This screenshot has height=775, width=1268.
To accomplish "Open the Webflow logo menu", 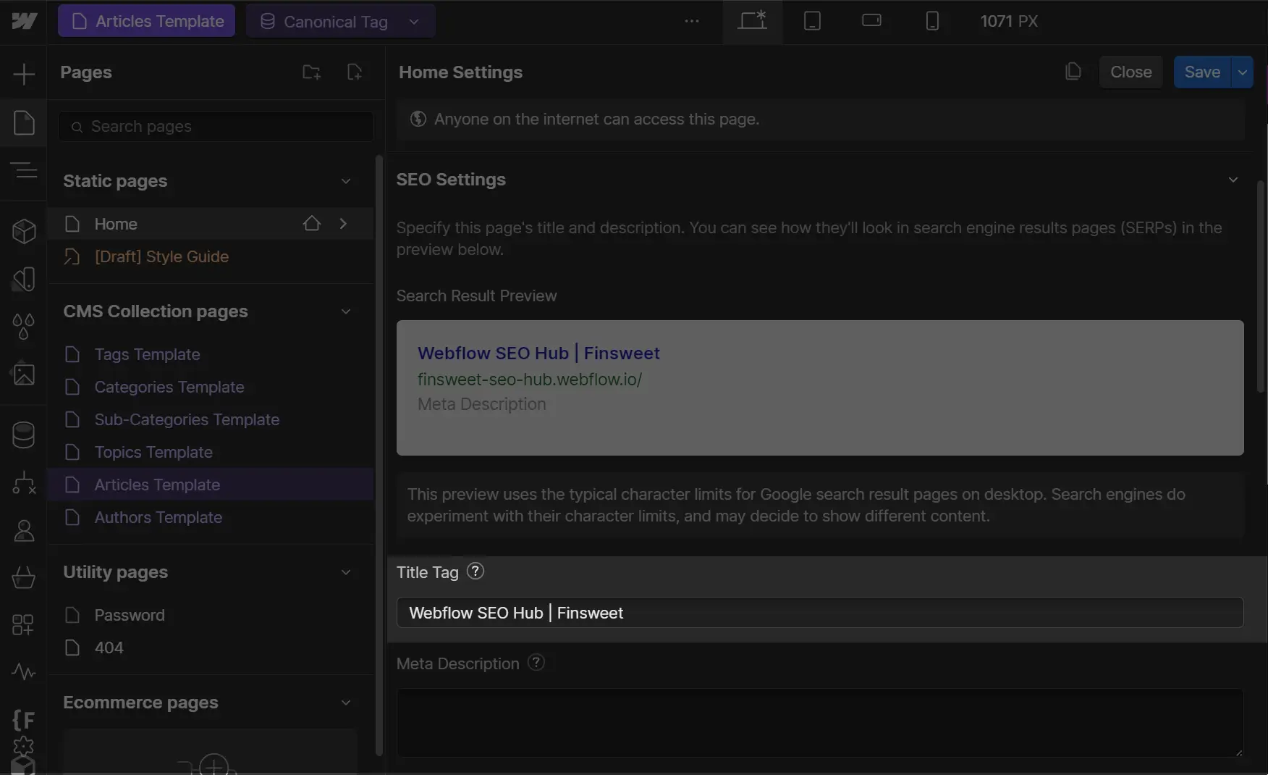I will click(24, 21).
